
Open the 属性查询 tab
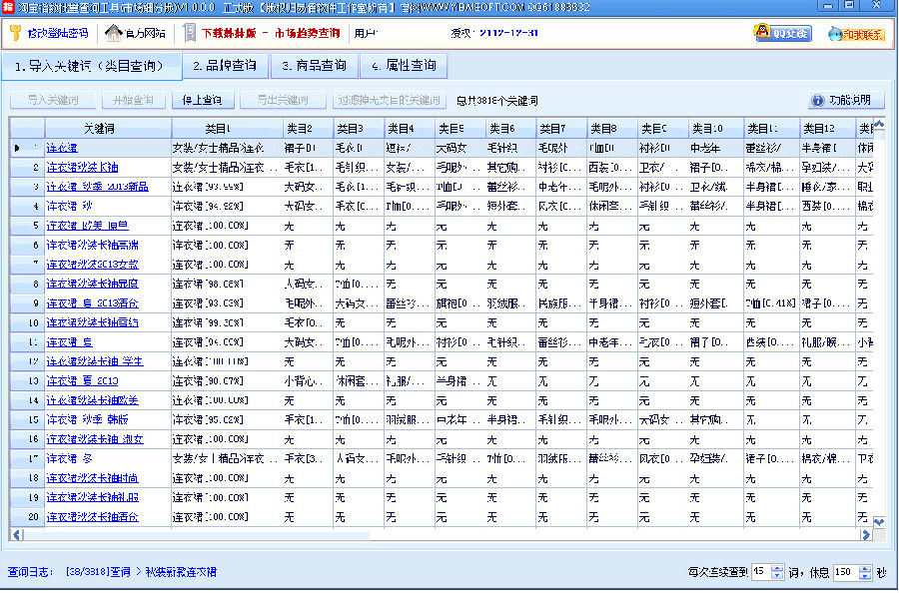[x=404, y=66]
